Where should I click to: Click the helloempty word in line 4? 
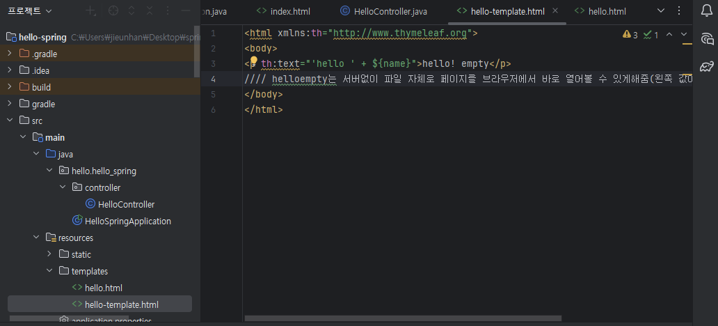(x=300, y=79)
